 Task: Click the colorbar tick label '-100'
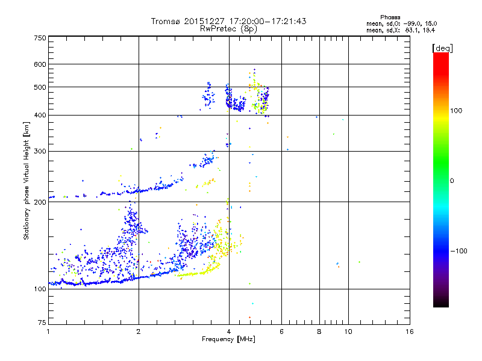pyautogui.click(x=459, y=251)
